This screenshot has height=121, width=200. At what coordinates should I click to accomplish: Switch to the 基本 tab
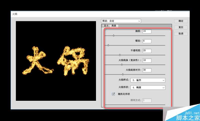tap(106, 26)
